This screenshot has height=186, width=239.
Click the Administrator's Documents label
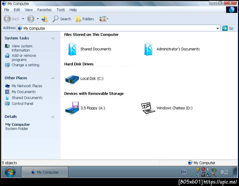(x=178, y=49)
